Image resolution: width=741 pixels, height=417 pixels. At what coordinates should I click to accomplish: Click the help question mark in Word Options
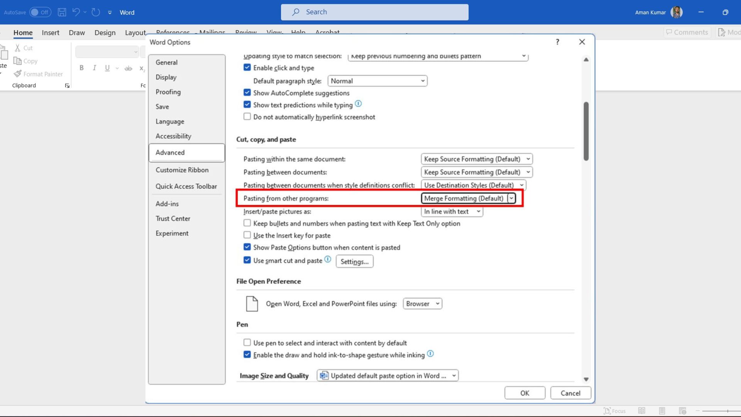pos(557,42)
